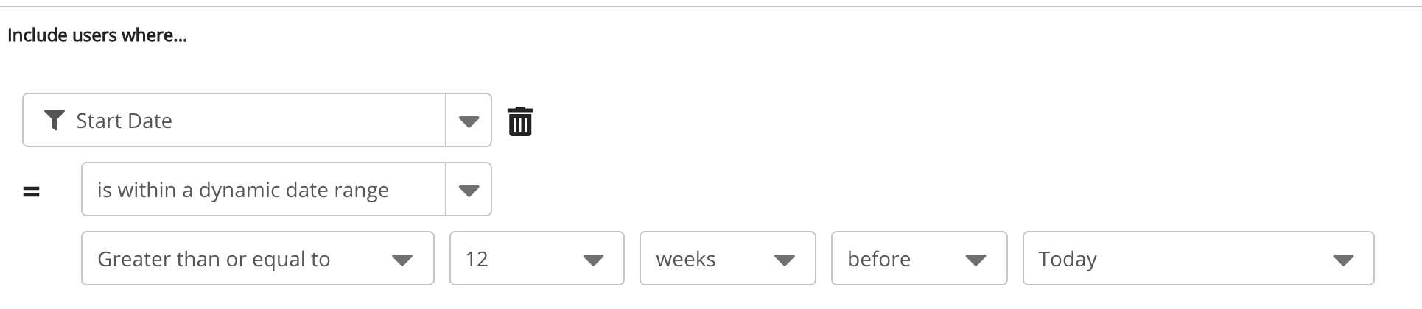The image size is (1422, 309).
Task: Expand the weeks unit dropdown arrow
Action: tap(785, 259)
